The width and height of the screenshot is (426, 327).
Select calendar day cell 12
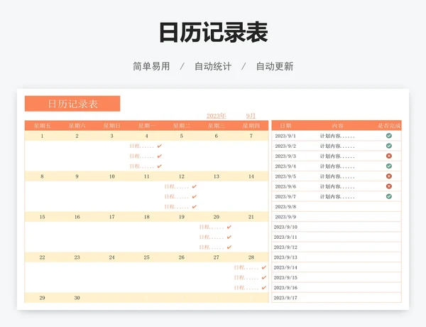pyautogui.click(x=182, y=176)
